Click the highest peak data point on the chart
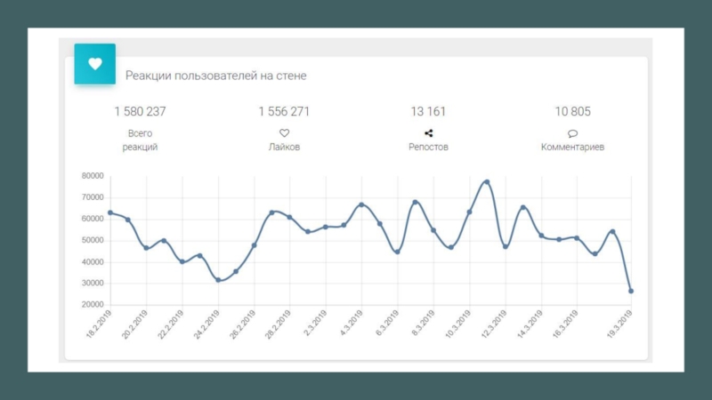This screenshot has width=712, height=400. [x=487, y=182]
